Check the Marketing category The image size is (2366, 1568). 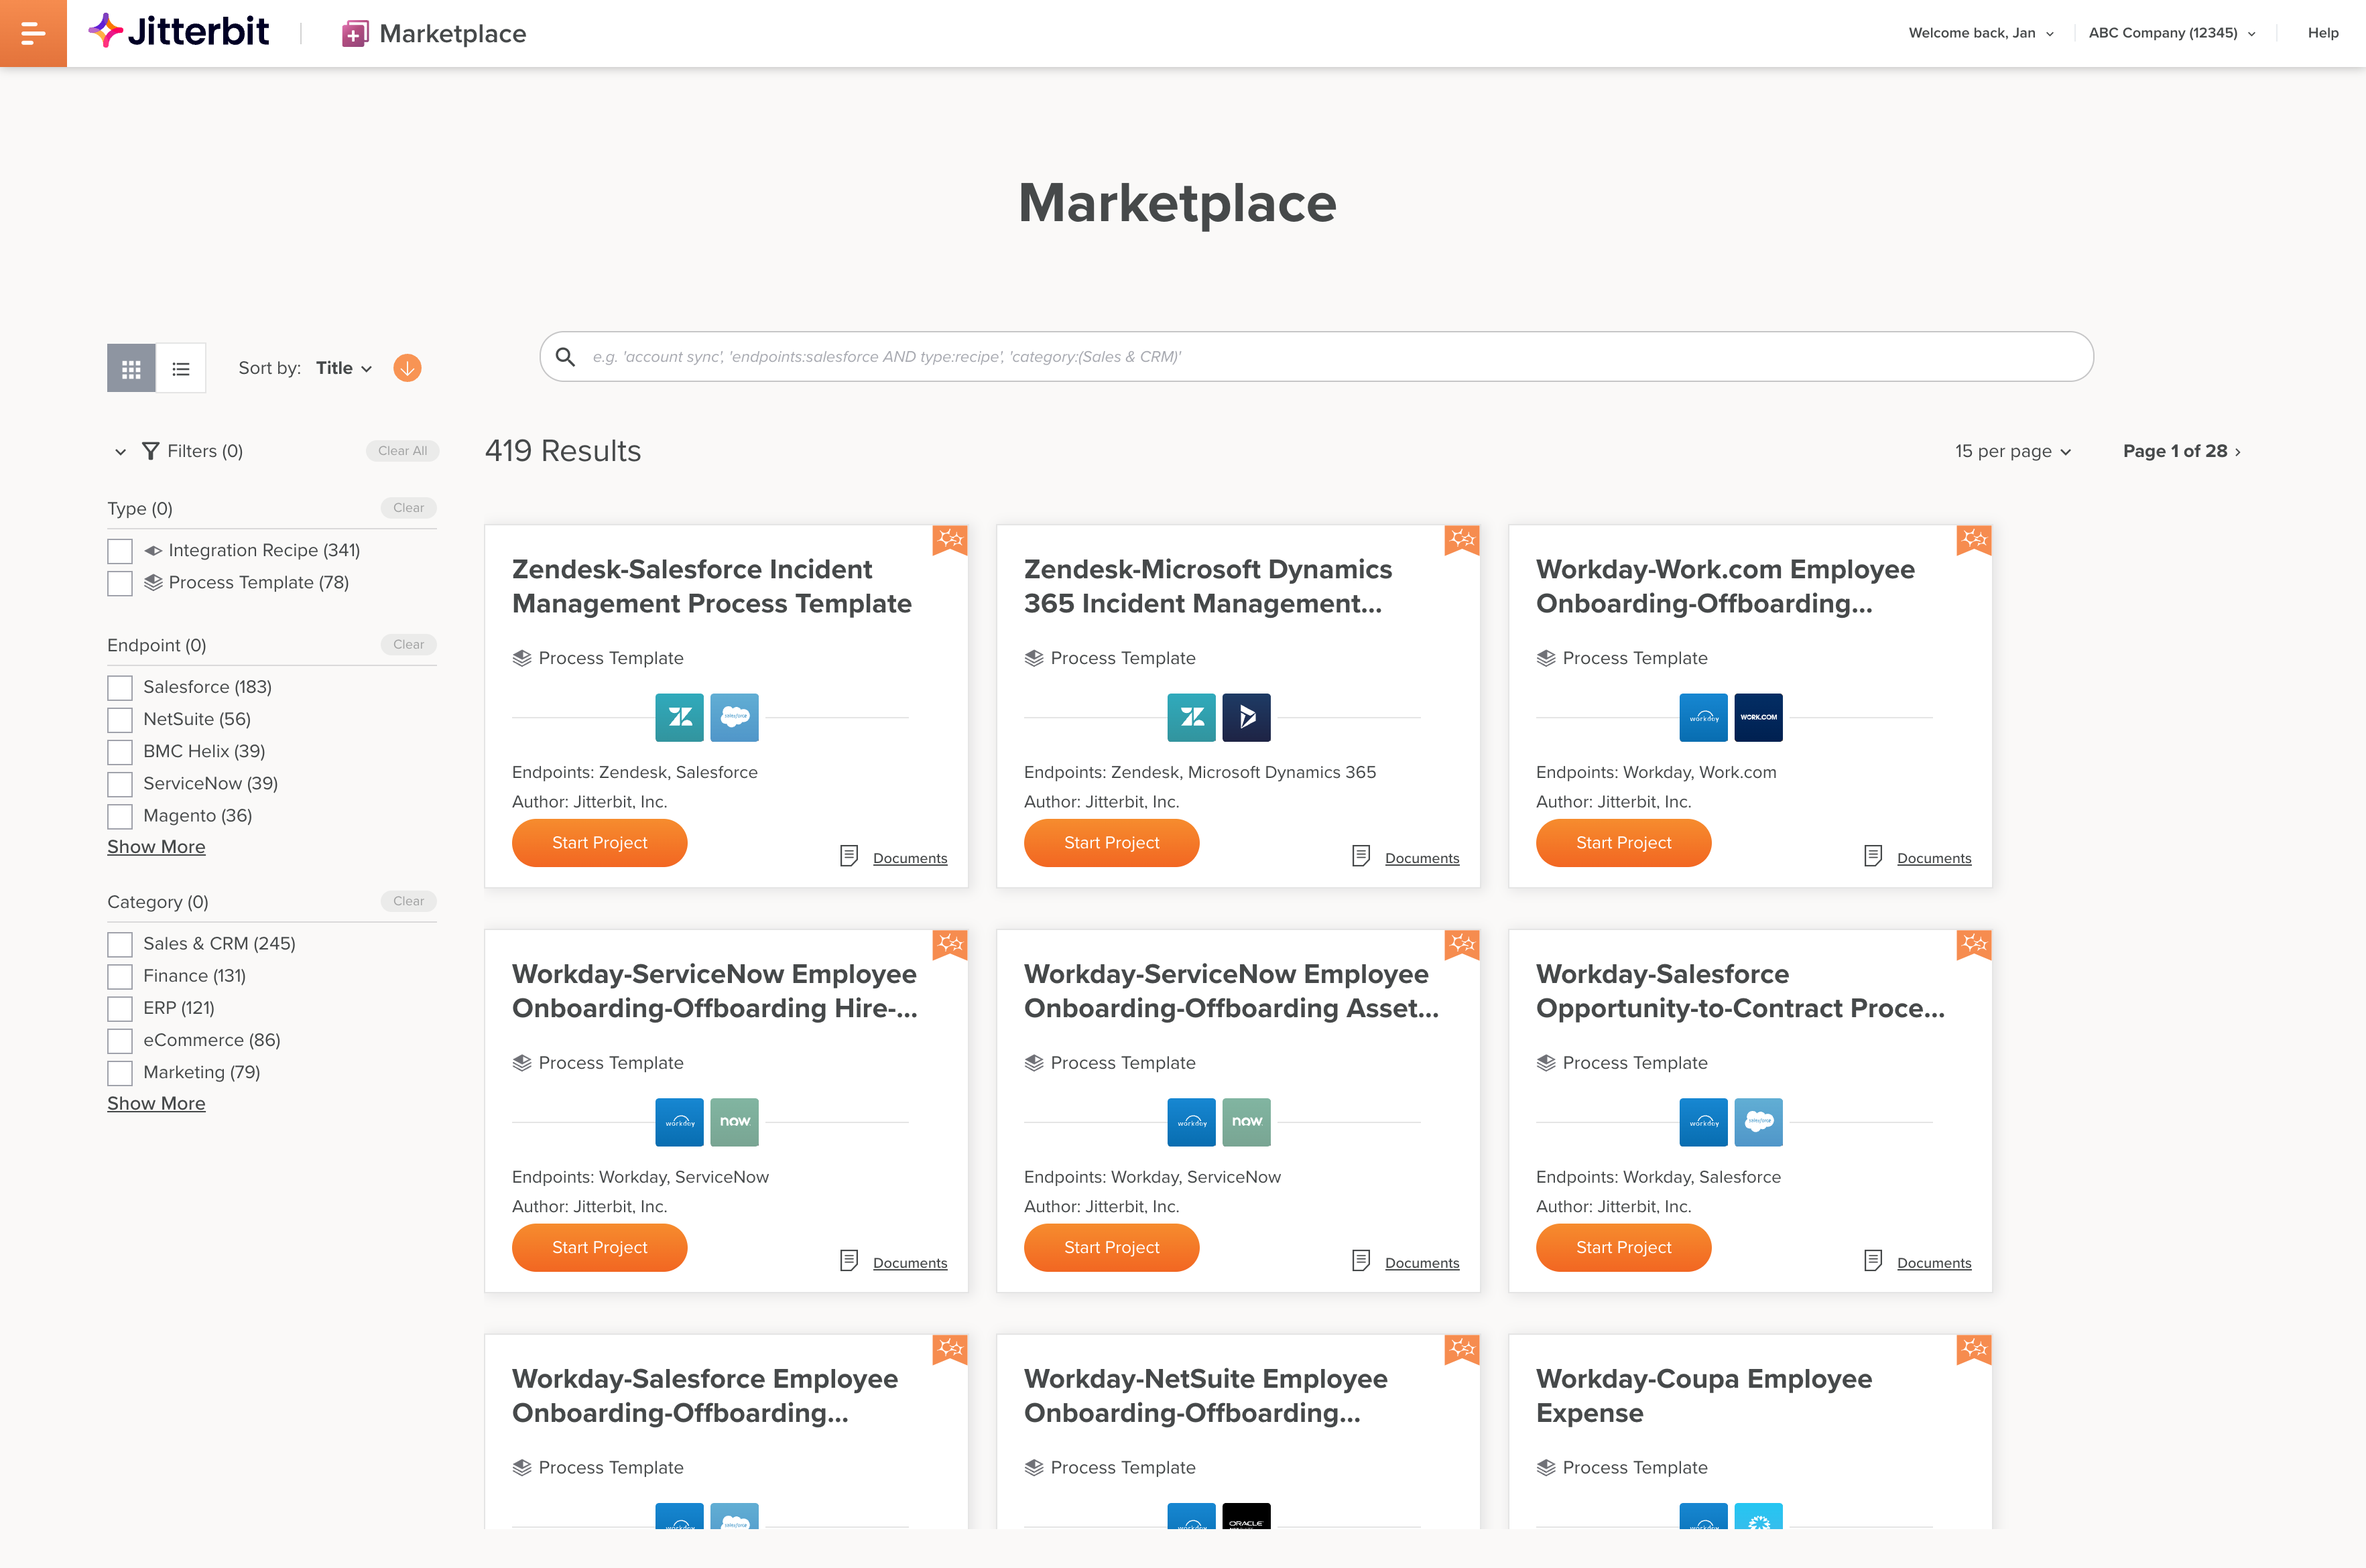[x=120, y=1072]
